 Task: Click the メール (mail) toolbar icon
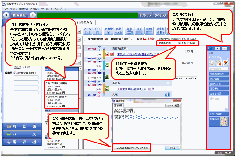click(x=88, y=30)
